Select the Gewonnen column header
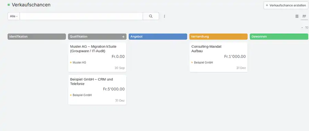309x131 pixels. (279, 37)
